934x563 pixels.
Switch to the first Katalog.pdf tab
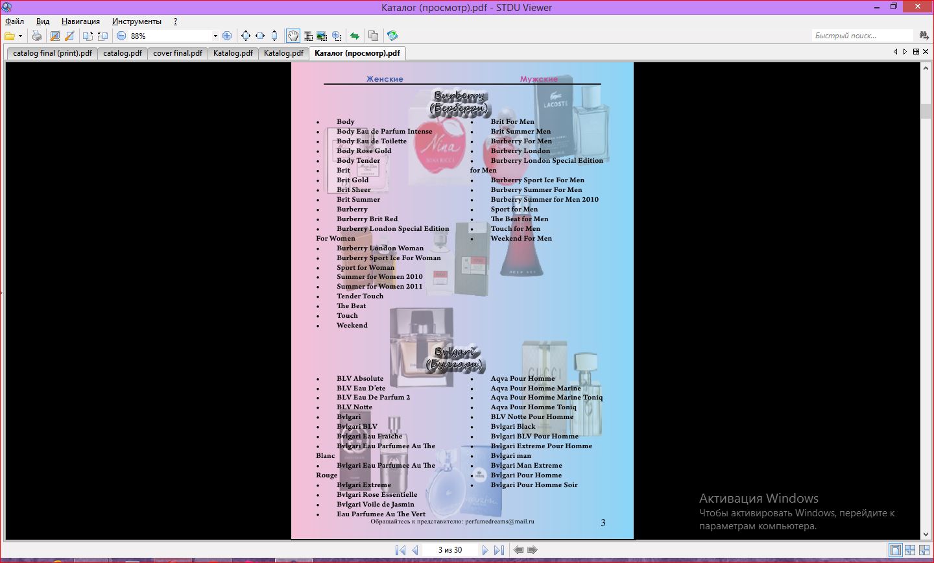233,53
